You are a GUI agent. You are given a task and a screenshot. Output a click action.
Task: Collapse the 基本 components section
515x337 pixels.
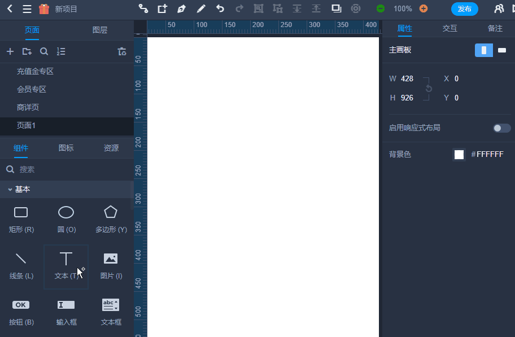pos(11,189)
